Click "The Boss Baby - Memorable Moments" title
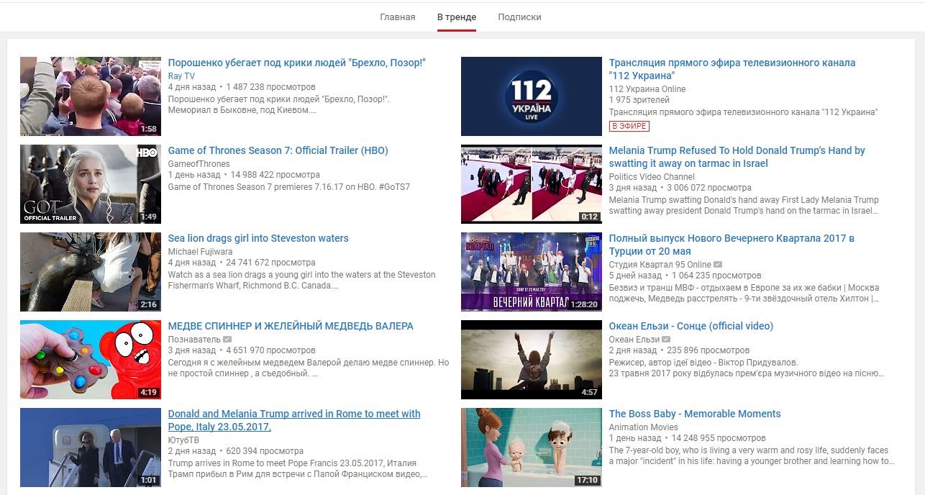925x495 pixels. pyautogui.click(x=695, y=414)
